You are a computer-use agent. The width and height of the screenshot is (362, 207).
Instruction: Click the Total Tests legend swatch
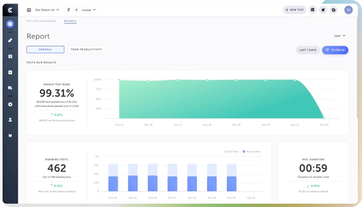pos(225,152)
